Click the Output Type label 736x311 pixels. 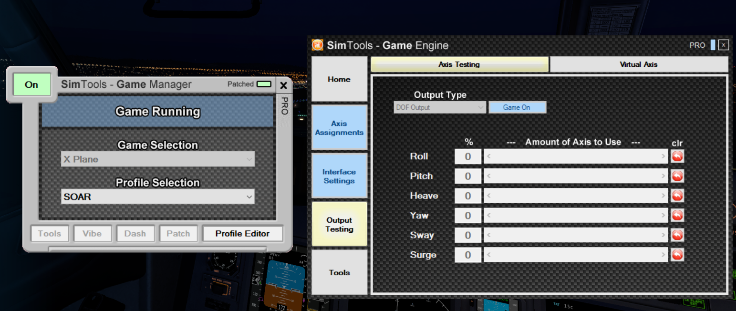(x=440, y=95)
